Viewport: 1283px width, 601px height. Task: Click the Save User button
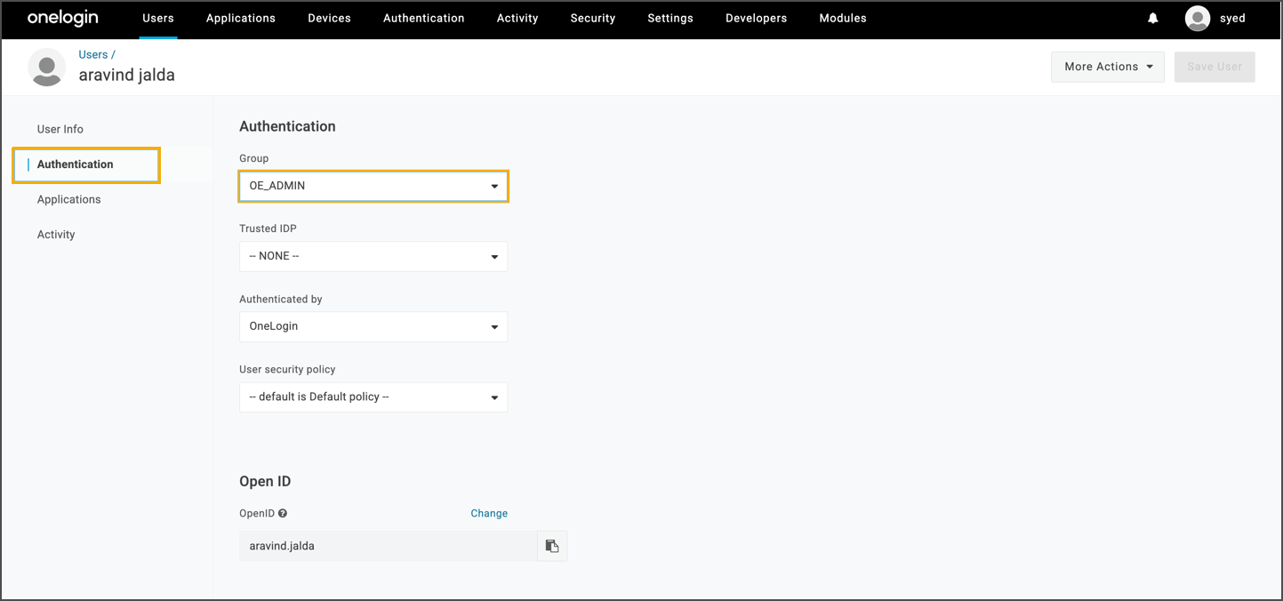[1214, 67]
